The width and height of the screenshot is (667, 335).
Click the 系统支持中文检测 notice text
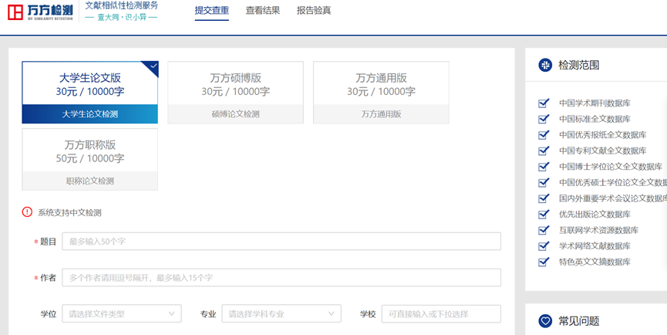point(69,213)
